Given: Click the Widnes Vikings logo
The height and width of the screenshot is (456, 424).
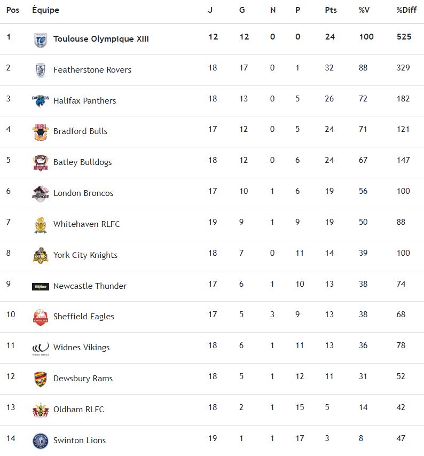Looking at the screenshot, I should pyautogui.click(x=41, y=348).
